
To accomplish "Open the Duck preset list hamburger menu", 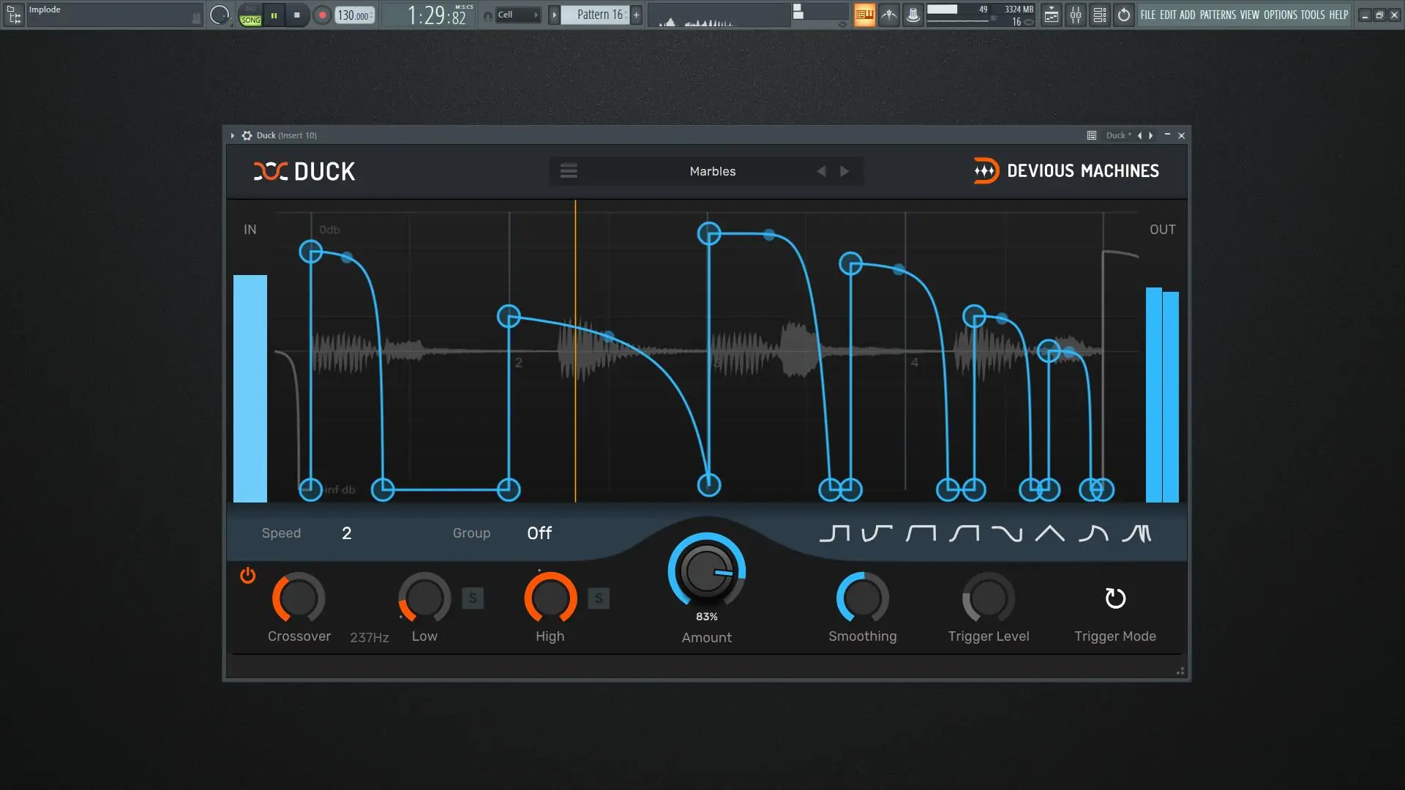I will [569, 171].
